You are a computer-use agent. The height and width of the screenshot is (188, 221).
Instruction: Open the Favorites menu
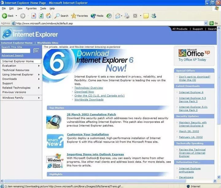point(31,8)
